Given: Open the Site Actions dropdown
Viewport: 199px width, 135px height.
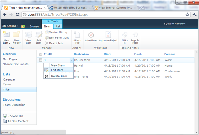Looking at the screenshot, I should (x=10, y=26).
